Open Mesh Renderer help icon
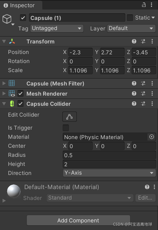 134,93
